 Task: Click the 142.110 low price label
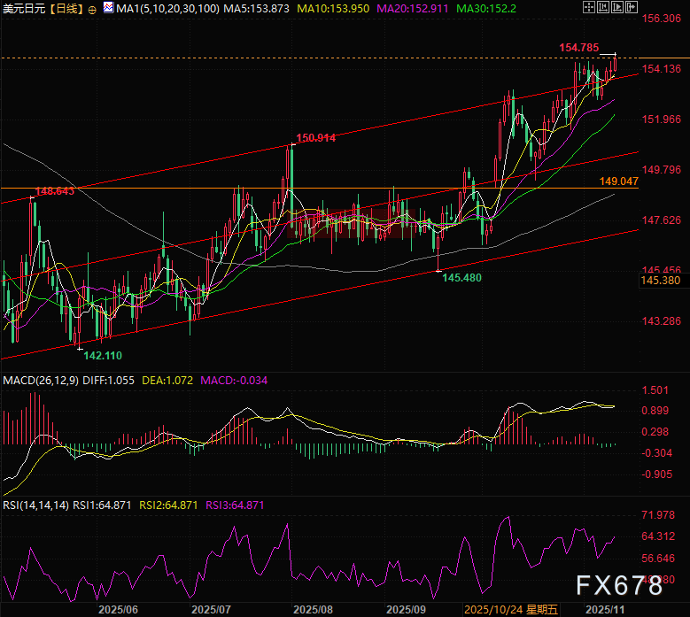(x=103, y=354)
